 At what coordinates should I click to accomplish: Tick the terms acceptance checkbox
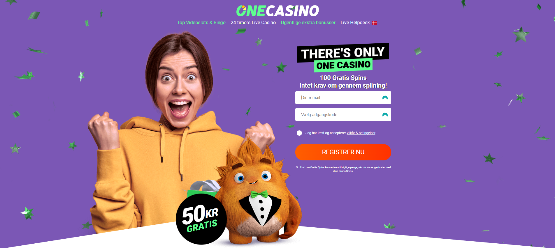pyautogui.click(x=299, y=133)
